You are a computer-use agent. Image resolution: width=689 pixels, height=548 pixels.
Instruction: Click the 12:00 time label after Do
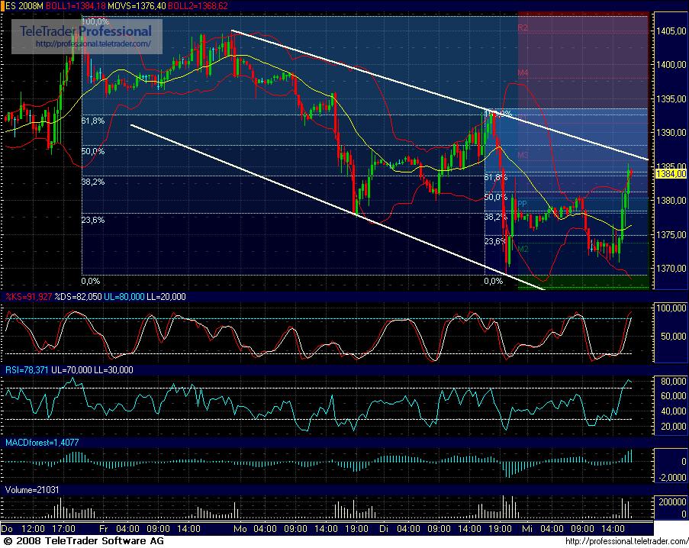coord(33,529)
